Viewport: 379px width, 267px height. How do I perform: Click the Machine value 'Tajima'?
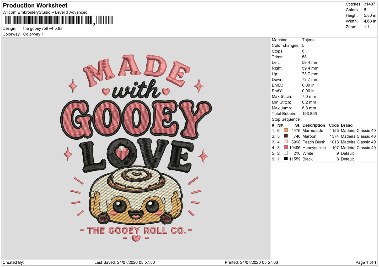point(308,40)
